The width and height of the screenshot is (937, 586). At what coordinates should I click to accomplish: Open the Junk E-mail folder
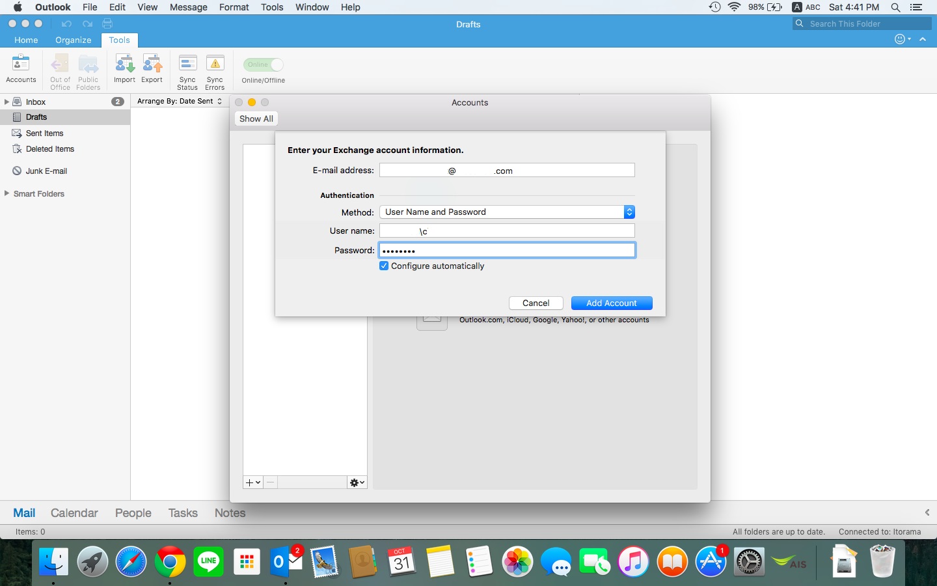pos(65,171)
